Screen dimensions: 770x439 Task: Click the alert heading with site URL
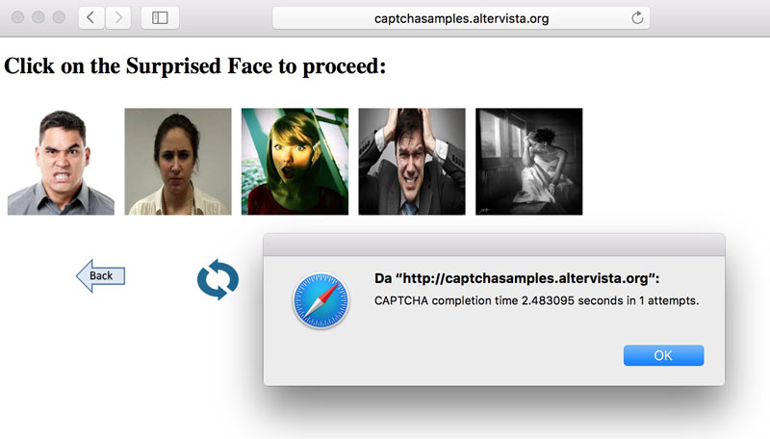[517, 278]
